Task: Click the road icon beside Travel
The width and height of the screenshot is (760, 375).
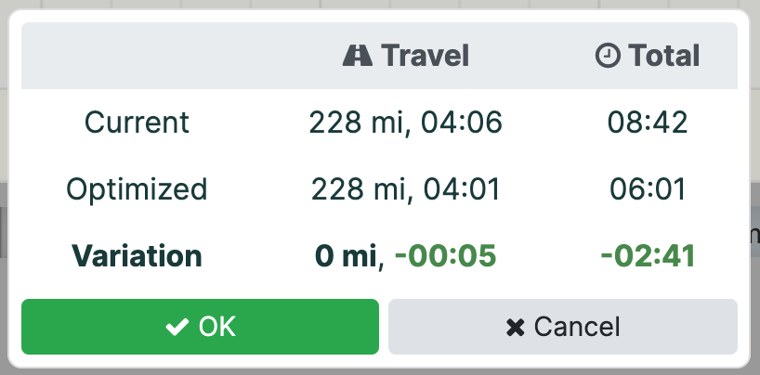Action: [x=357, y=56]
